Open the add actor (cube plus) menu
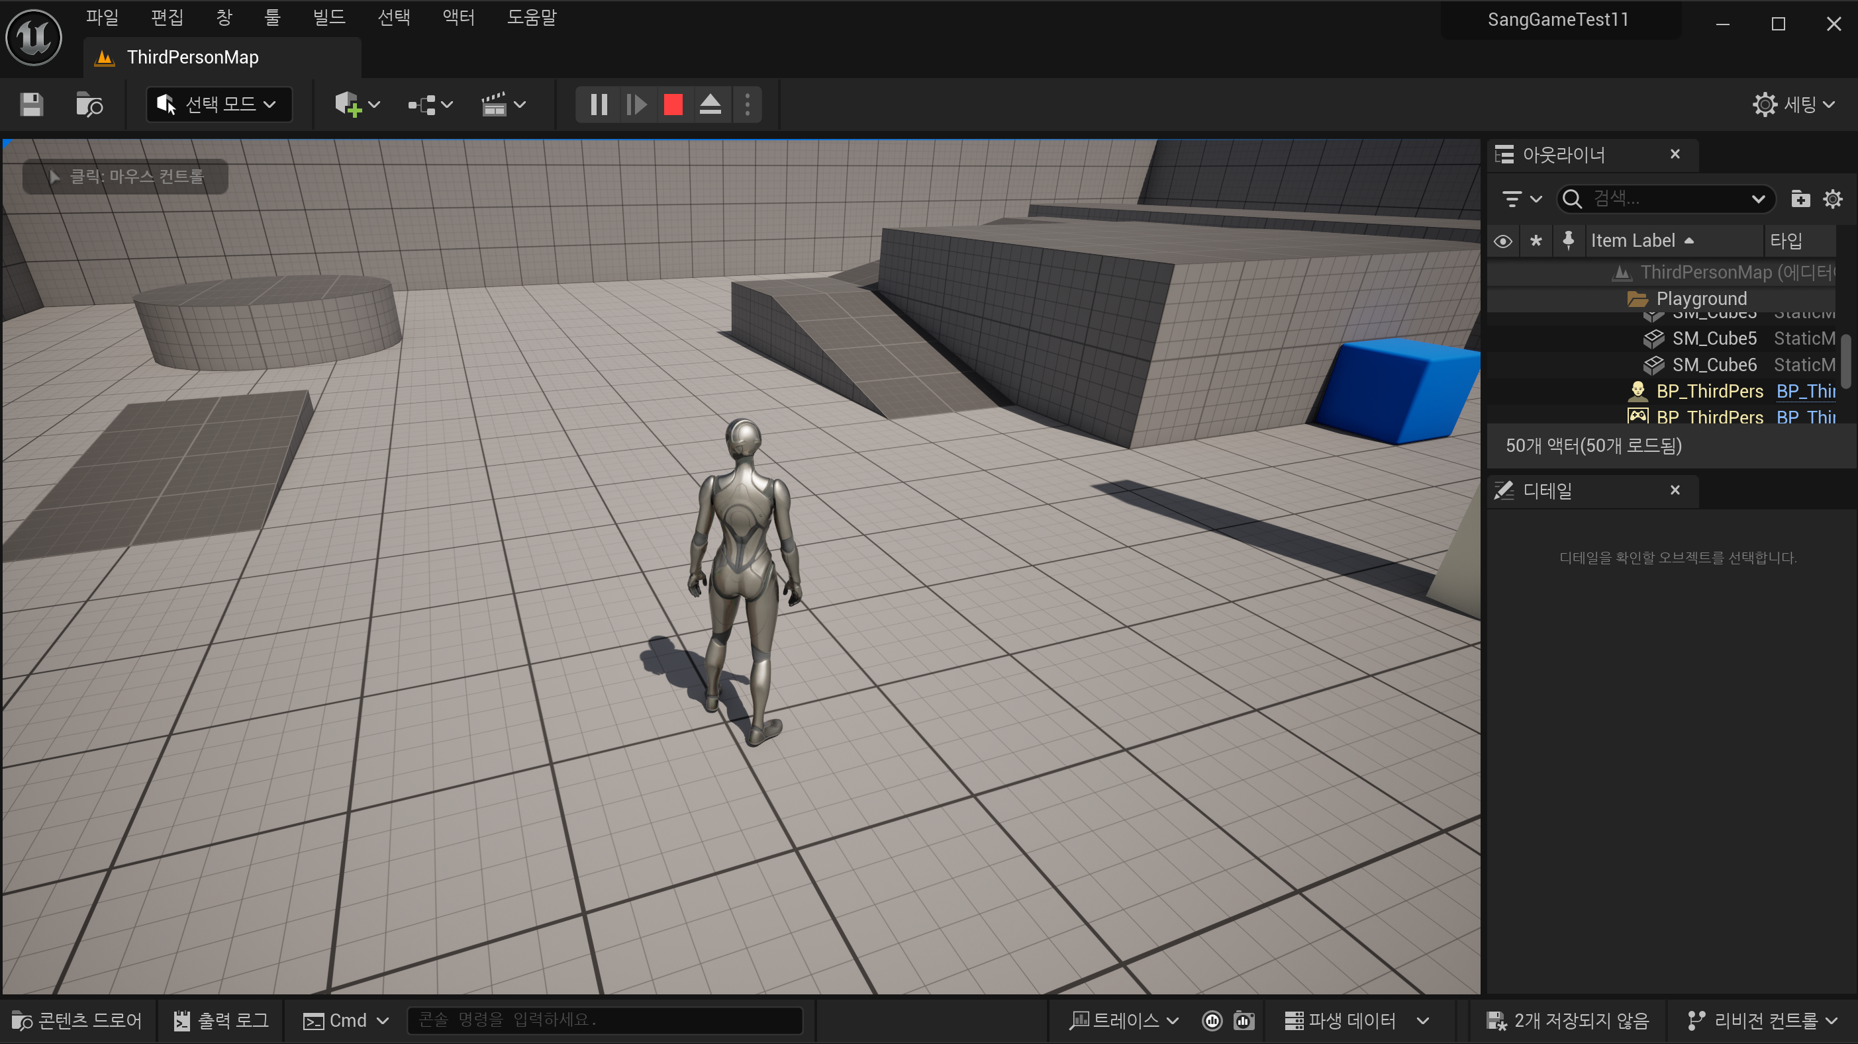Image resolution: width=1858 pixels, height=1044 pixels. tap(357, 105)
